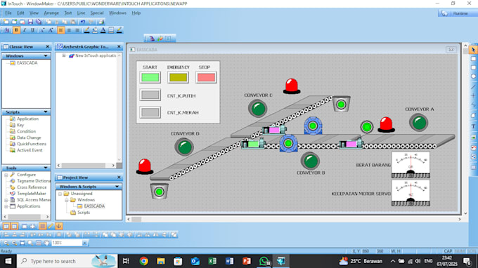This screenshot has width=478, height=268.
Task: Toggle the grid visibility square icon
Action: tap(42, 226)
